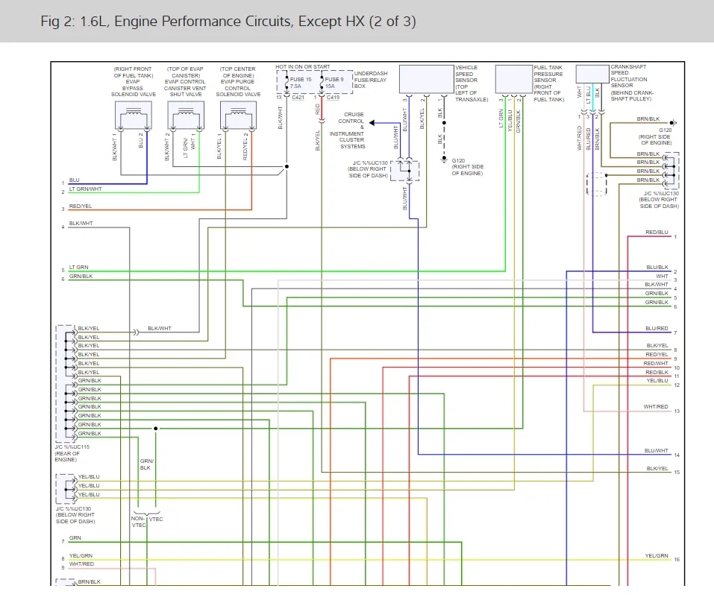This screenshot has height=612, width=714.
Task: Click connector label 'C419'
Action: pos(333,98)
